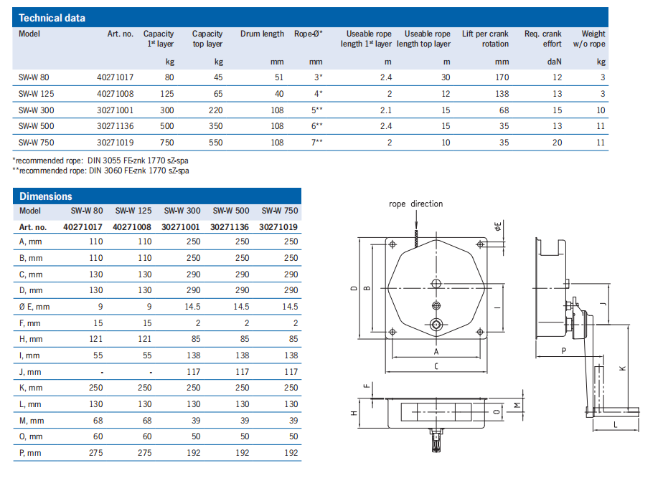Click the "Technical data" blue header bar
The height and width of the screenshot is (478, 663).
(311, 18)
